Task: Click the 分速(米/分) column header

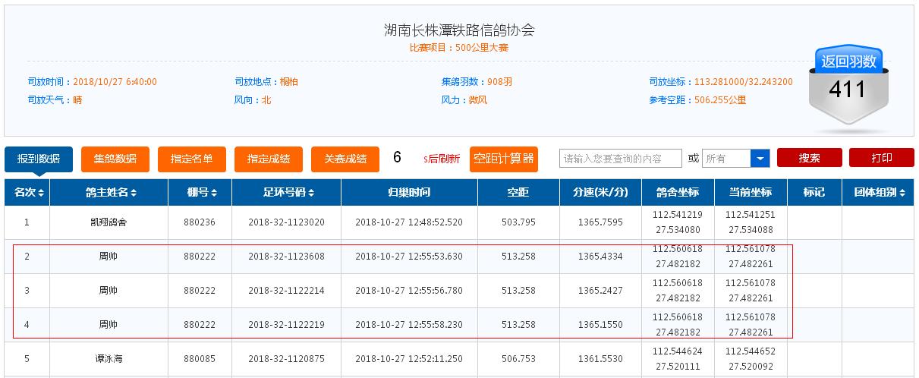Action: tap(600, 193)
